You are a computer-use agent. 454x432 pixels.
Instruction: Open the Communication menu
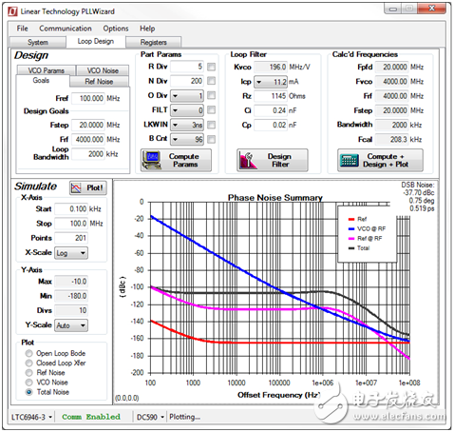[66, 29]
